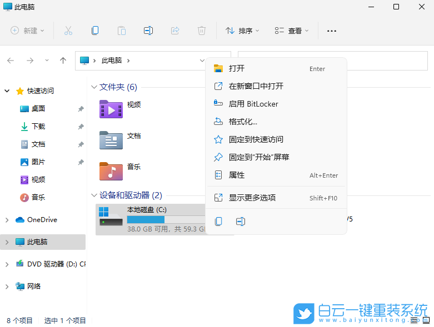Image resolution: width=434 pixels, height=327 pixels.
Task: Collapse the 设备和驱动器 (2) group
Action: click(x=94, y=195)
